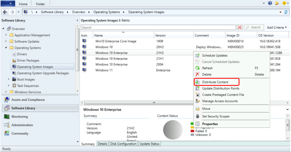Switch to the Update Status tab
The image size is (291, 152).
point(149,144)
